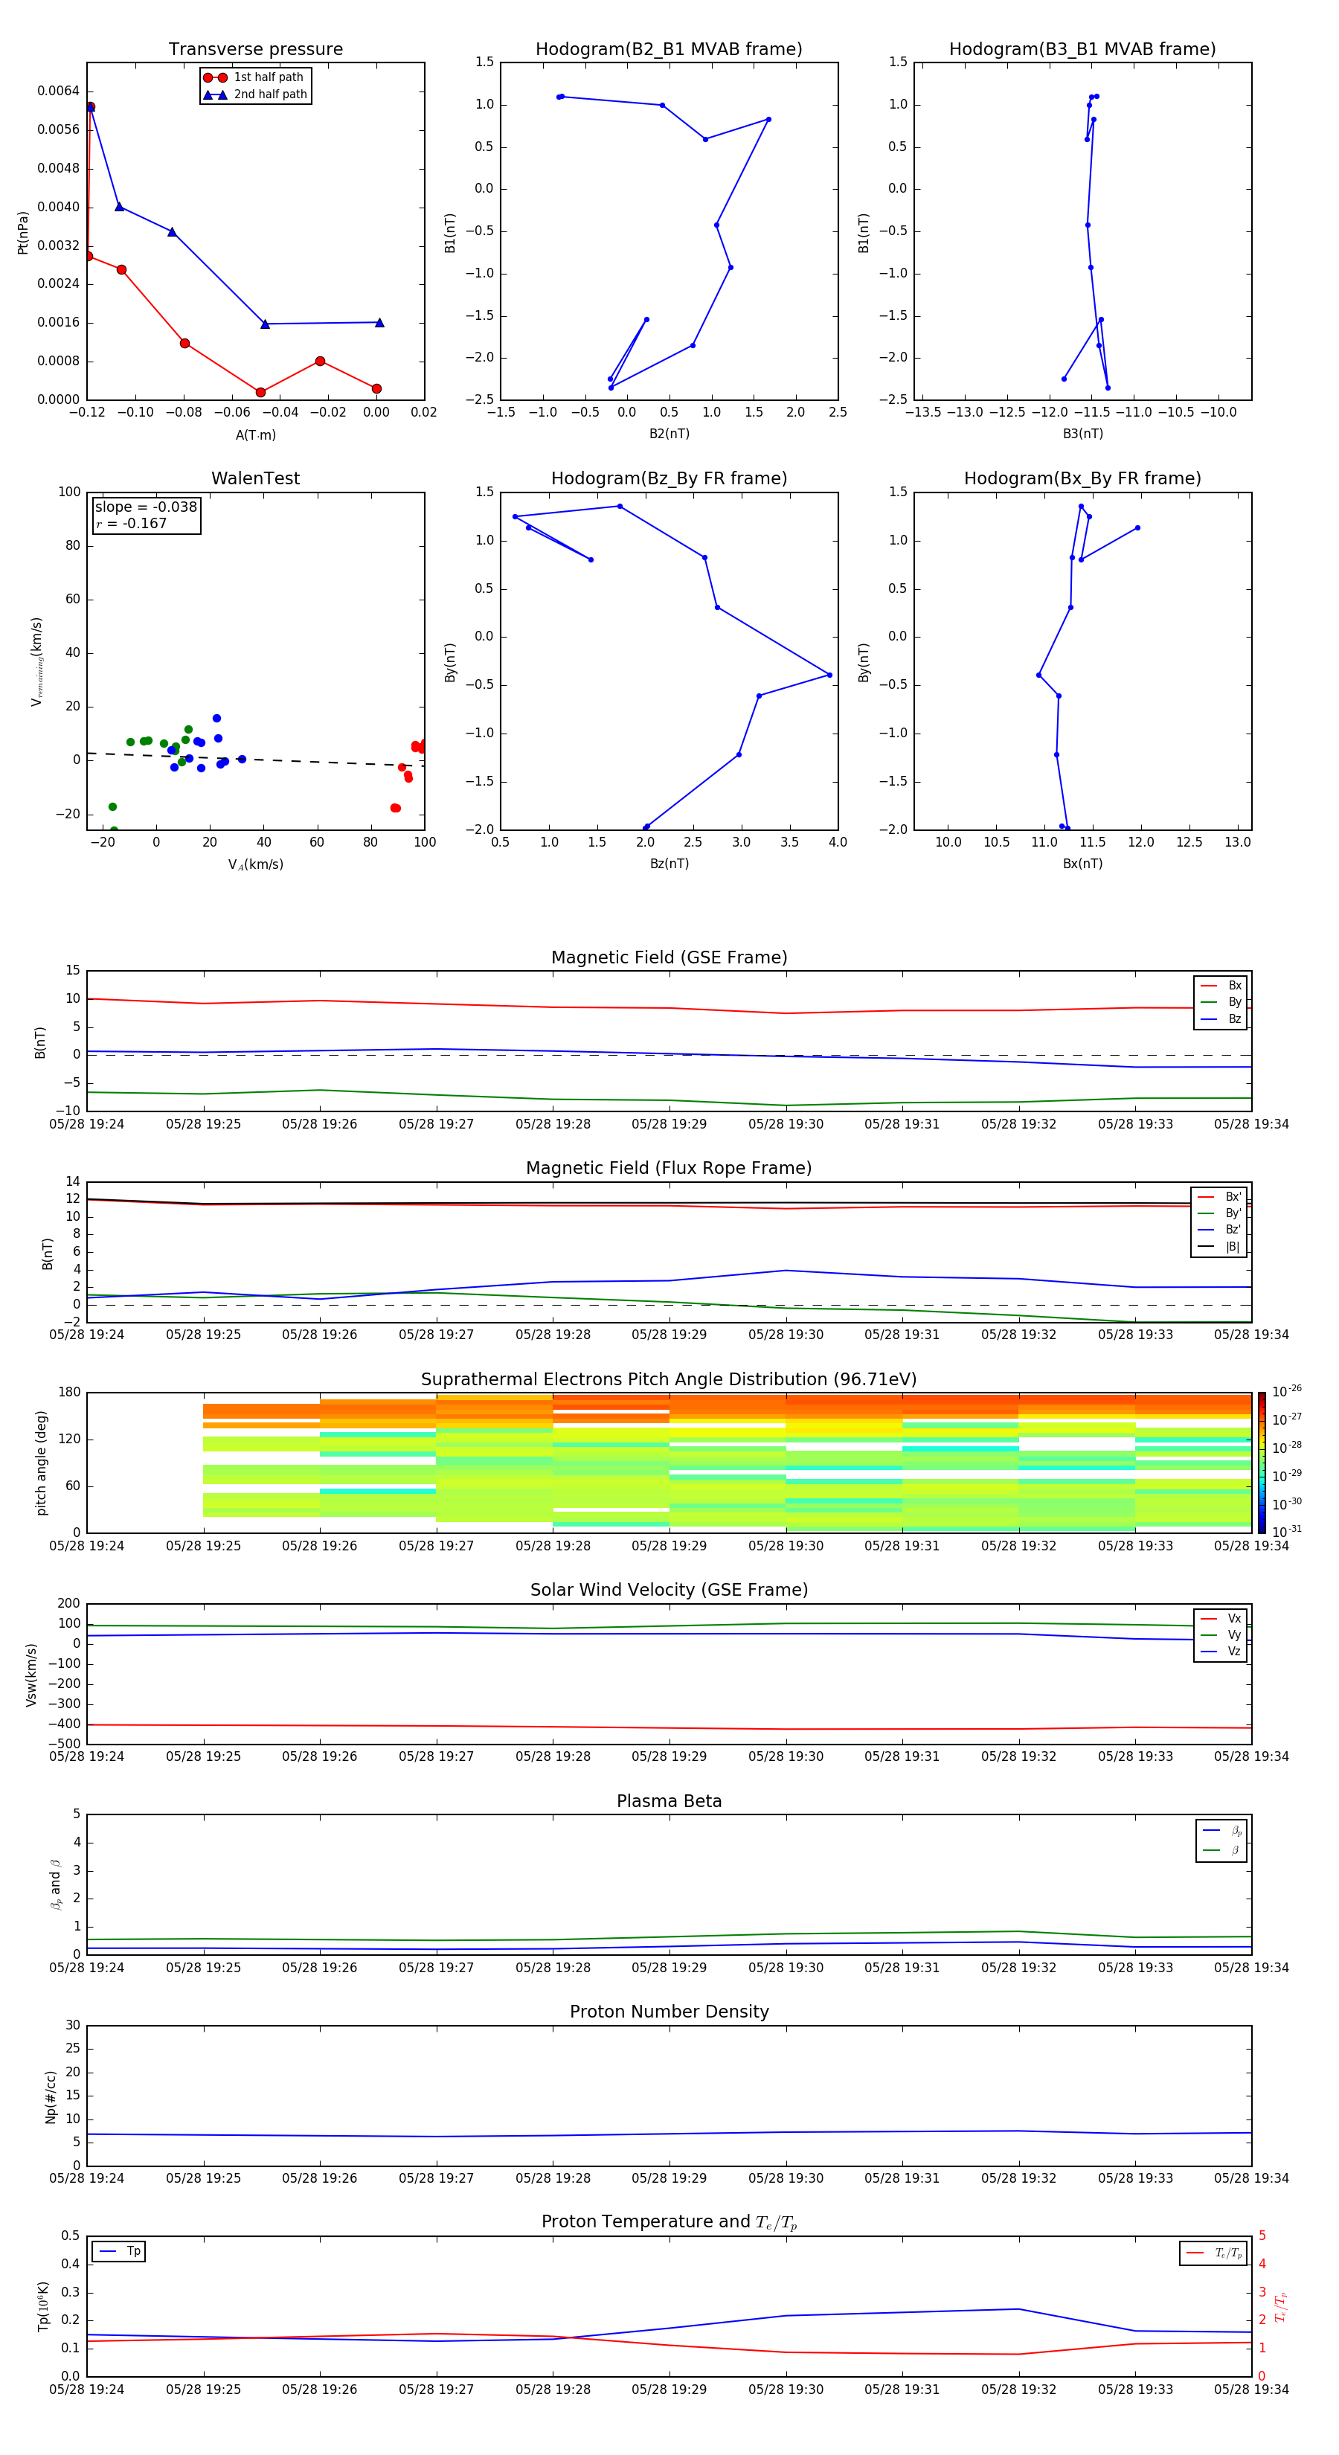
Task: Select "Bz'" in the Flux Rope legend
Action: (1219, 1230)
